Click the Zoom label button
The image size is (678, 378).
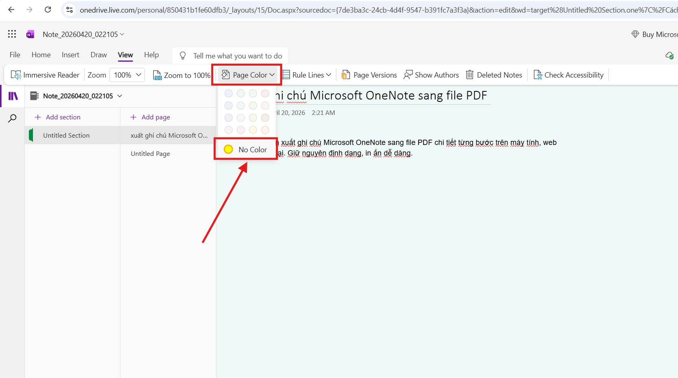97,75
